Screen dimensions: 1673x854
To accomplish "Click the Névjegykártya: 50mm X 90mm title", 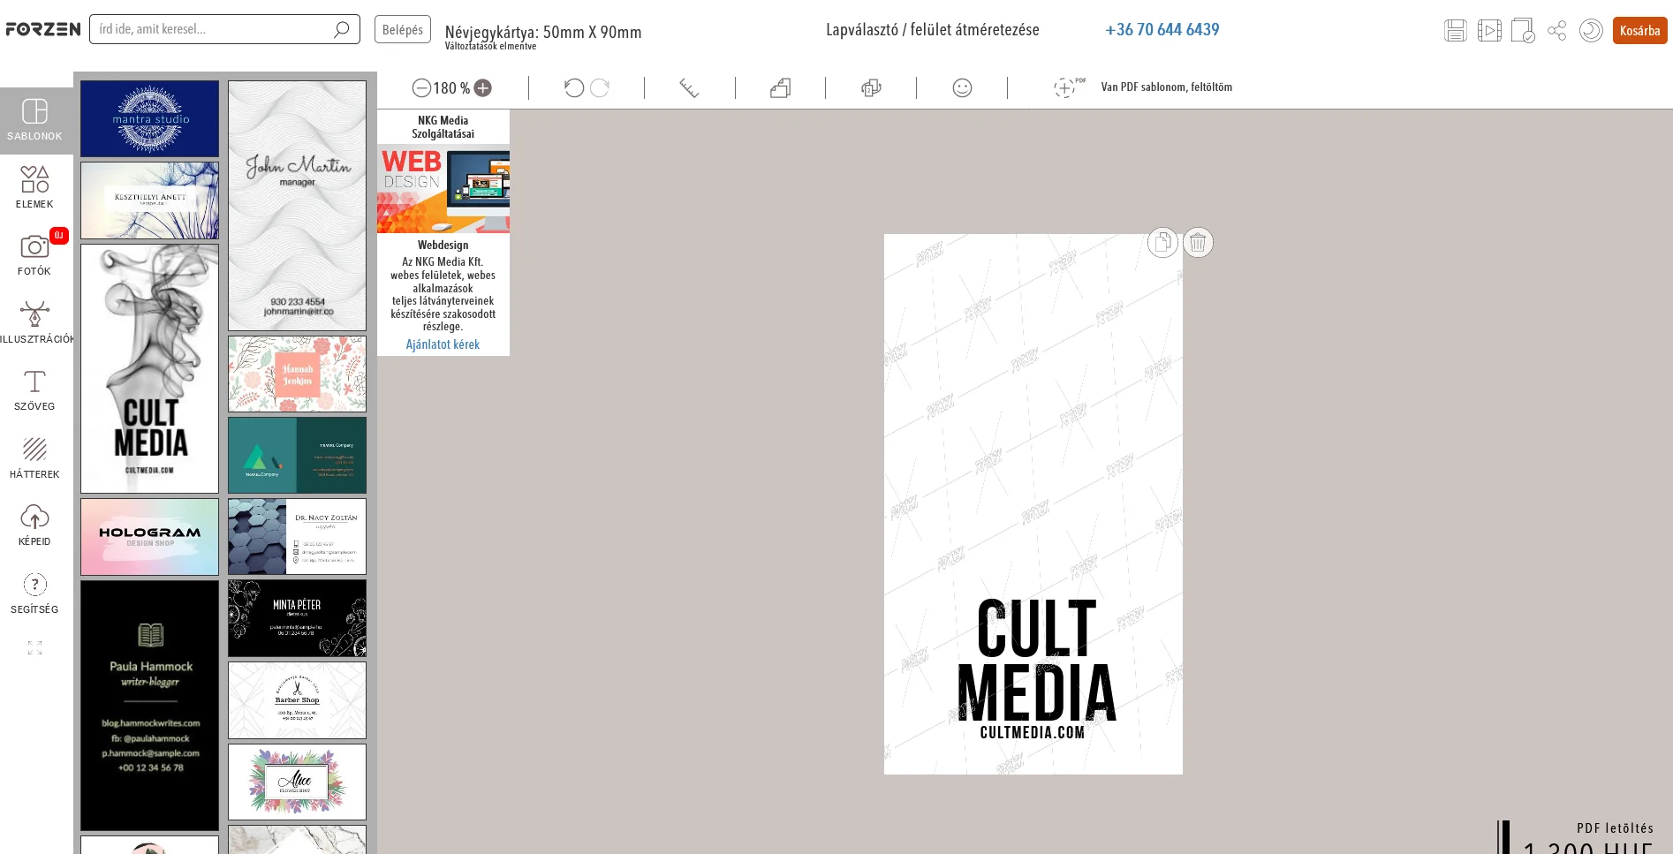I will 543,32.
